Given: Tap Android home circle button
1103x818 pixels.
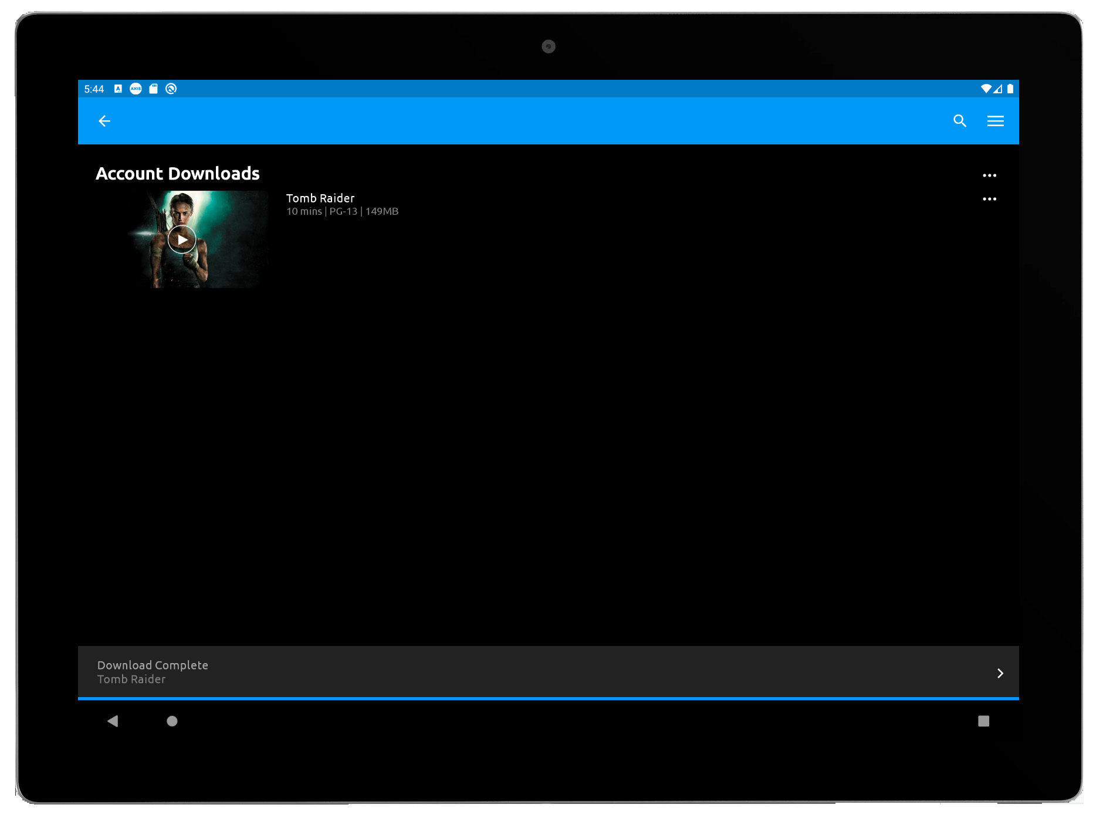Looking at the screenshot, I should [172, 721].
